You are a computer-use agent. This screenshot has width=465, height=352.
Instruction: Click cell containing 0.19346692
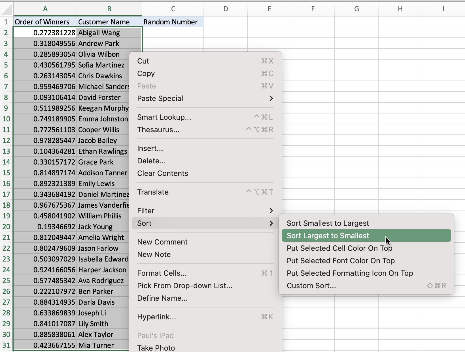click(x=45, y=227)
